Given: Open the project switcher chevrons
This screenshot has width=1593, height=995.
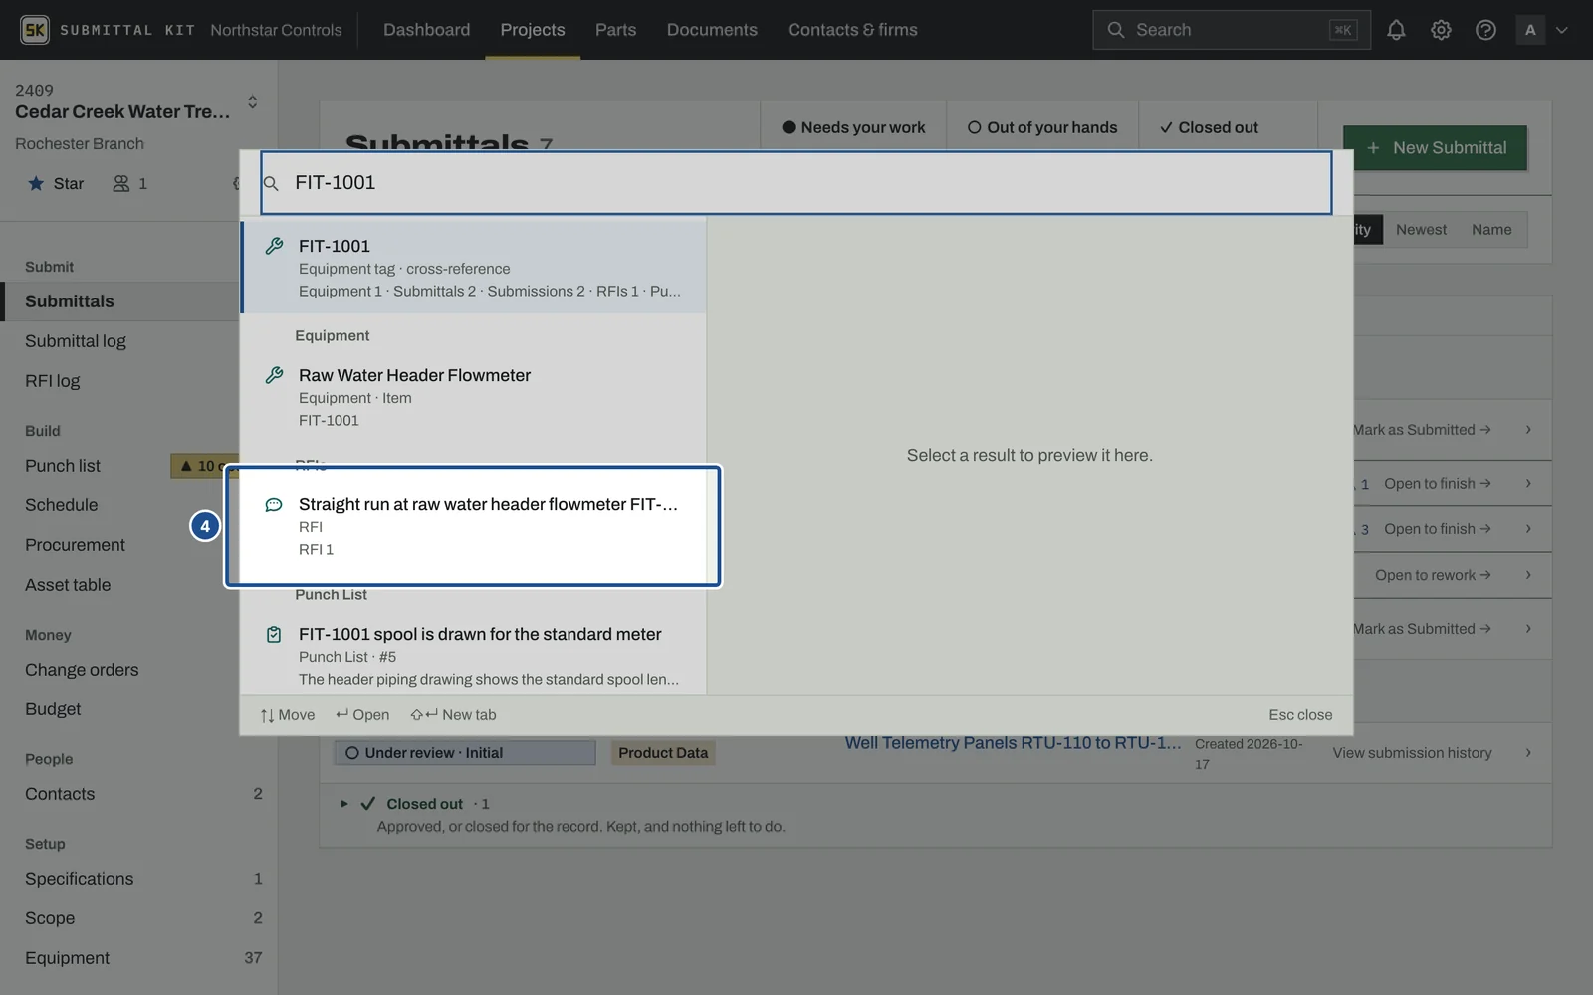Looking at the screenshot, I should click(252, 101).
